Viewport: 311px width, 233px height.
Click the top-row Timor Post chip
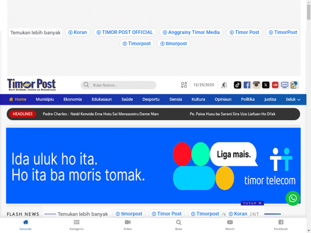click(x=244, y=32)
